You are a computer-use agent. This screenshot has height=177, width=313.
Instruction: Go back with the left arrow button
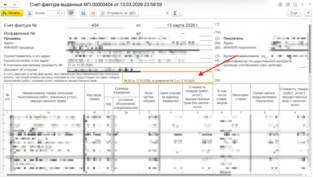point(6,4)
